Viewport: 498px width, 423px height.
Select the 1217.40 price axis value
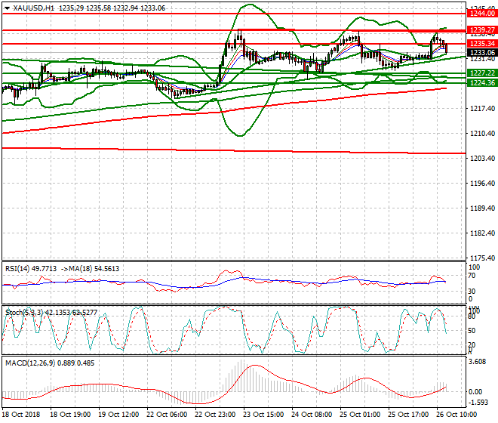point(482,109)
